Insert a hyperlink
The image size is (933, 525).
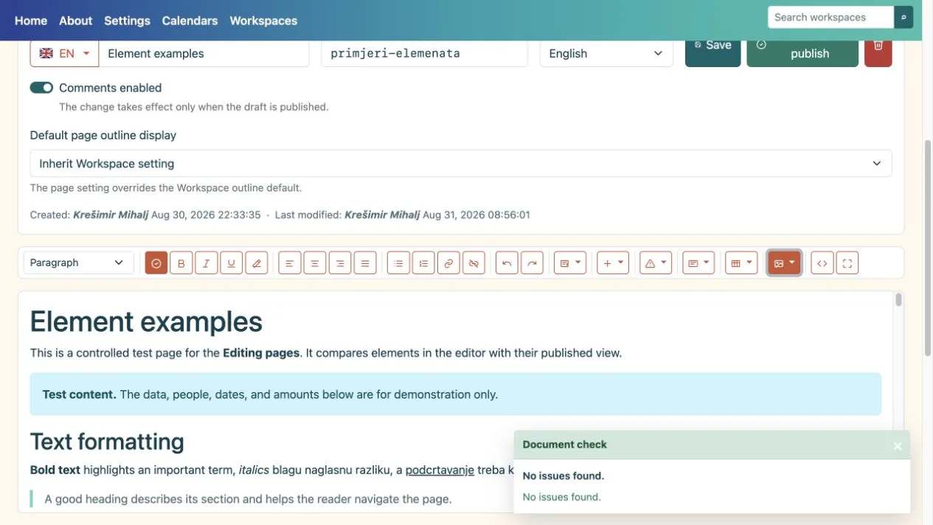448,263
